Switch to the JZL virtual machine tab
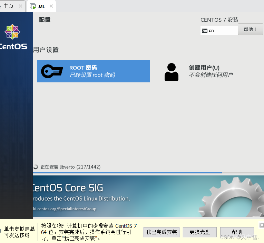Screen dimensions: 264x243 click(41, 6)
